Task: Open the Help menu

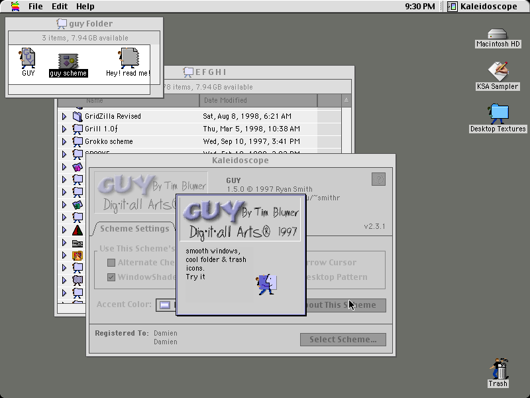Action: (85, 6)
